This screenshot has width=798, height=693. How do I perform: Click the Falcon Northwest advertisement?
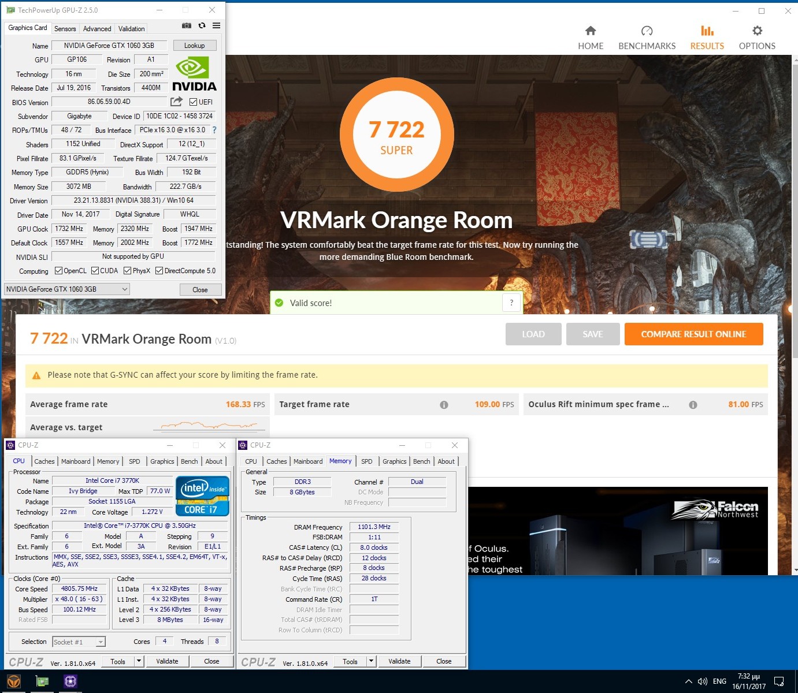[x=618, y=531]
